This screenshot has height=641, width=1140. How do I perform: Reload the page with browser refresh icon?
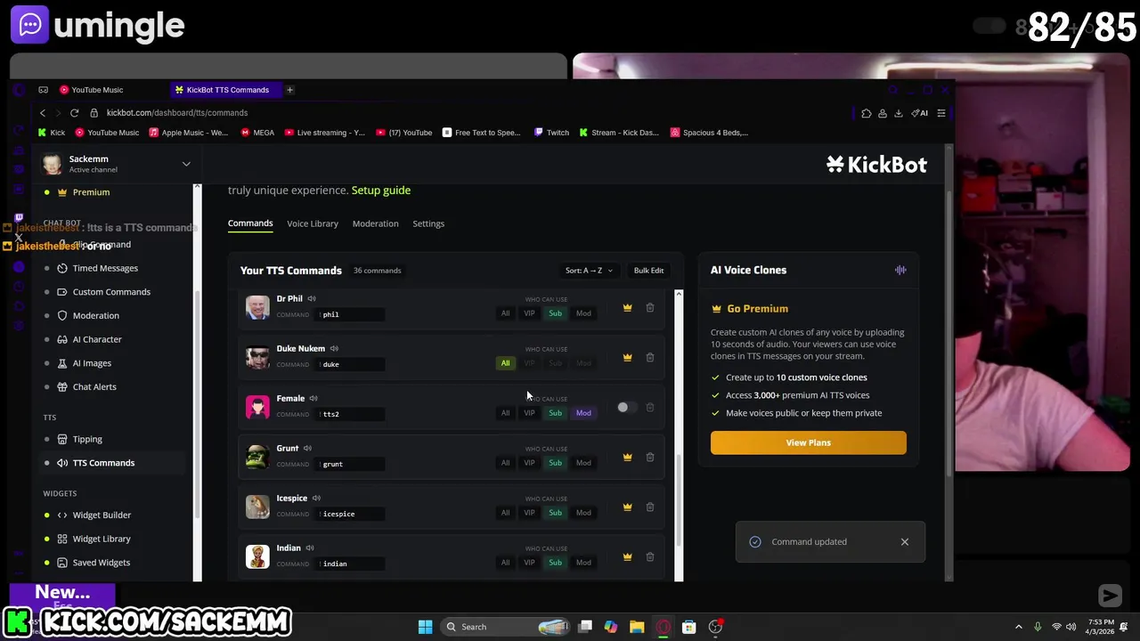point(74,113)
